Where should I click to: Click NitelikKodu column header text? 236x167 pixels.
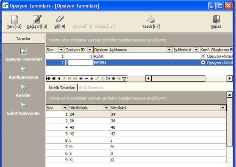pos(79,108)
